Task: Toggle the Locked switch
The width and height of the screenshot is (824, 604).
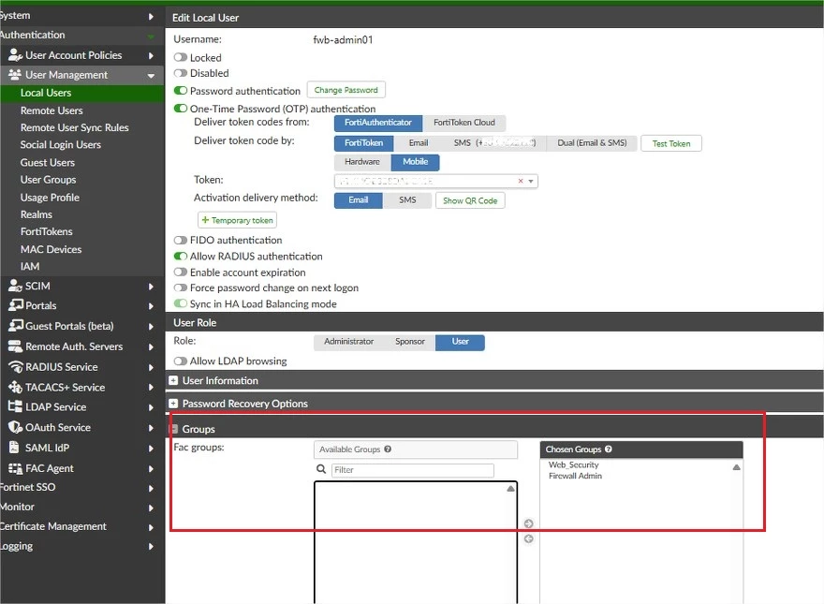Action: coord(180,57)
